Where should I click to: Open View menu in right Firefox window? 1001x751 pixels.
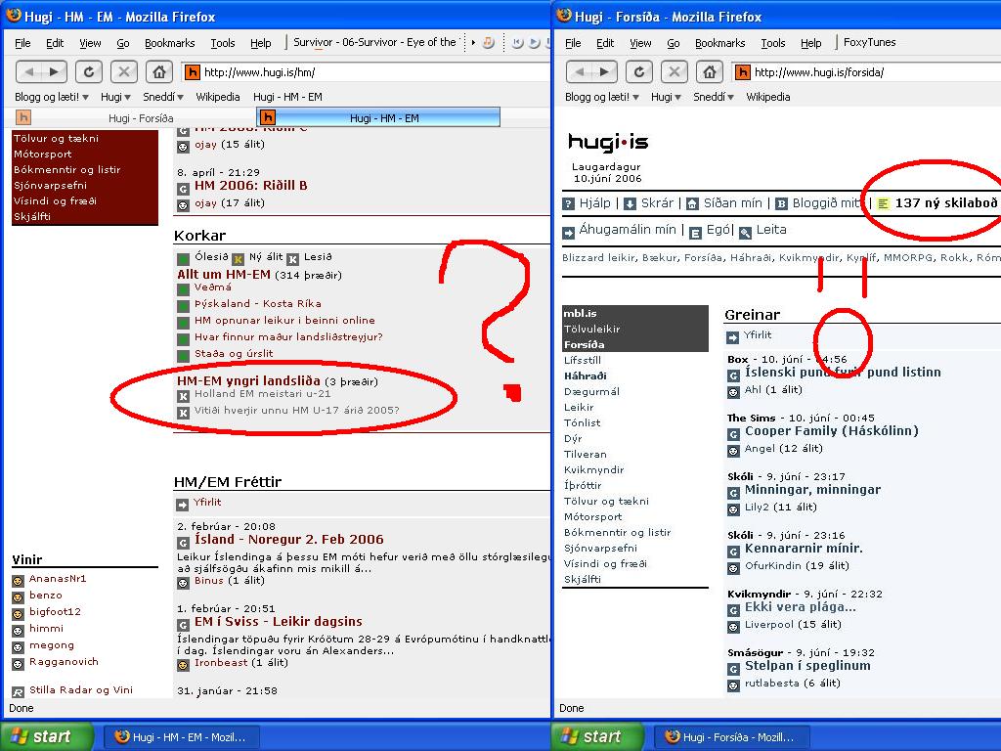(640, 43)
